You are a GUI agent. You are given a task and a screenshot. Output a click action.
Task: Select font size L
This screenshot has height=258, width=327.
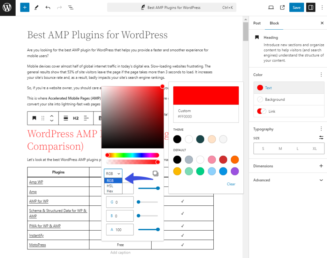(x=297, y=148)
